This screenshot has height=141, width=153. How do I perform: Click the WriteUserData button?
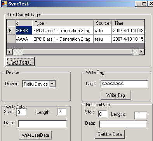pyautogui.click(x=35, y=135)
